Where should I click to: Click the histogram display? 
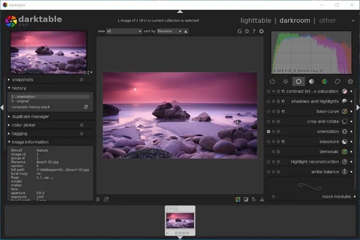point(311,53)
